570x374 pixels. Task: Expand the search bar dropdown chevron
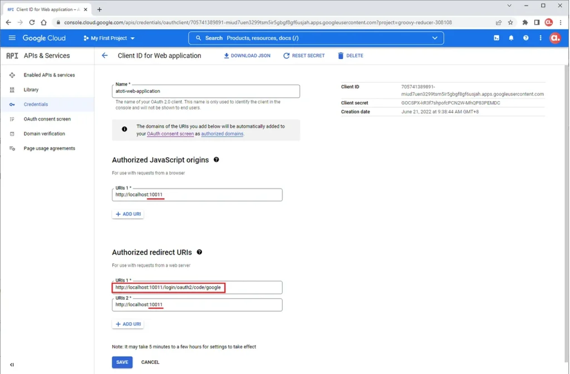pyautogui.click(x=435, y=38)
